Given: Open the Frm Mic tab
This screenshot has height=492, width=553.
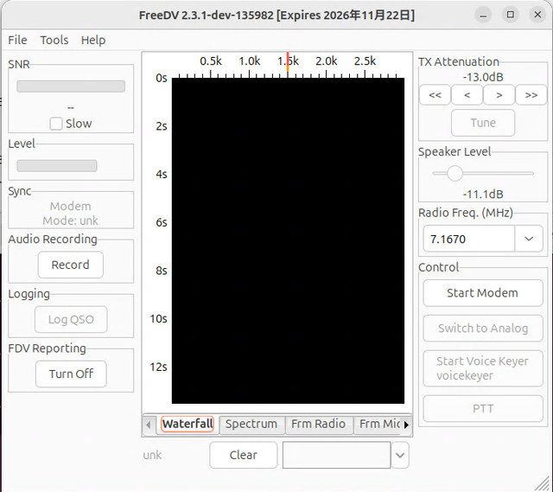Looking at the screenshot, I should click(x=379, y=424).
